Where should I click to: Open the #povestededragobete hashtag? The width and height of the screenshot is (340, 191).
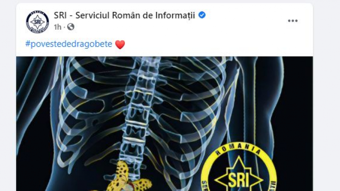click(x=69, y=44)
